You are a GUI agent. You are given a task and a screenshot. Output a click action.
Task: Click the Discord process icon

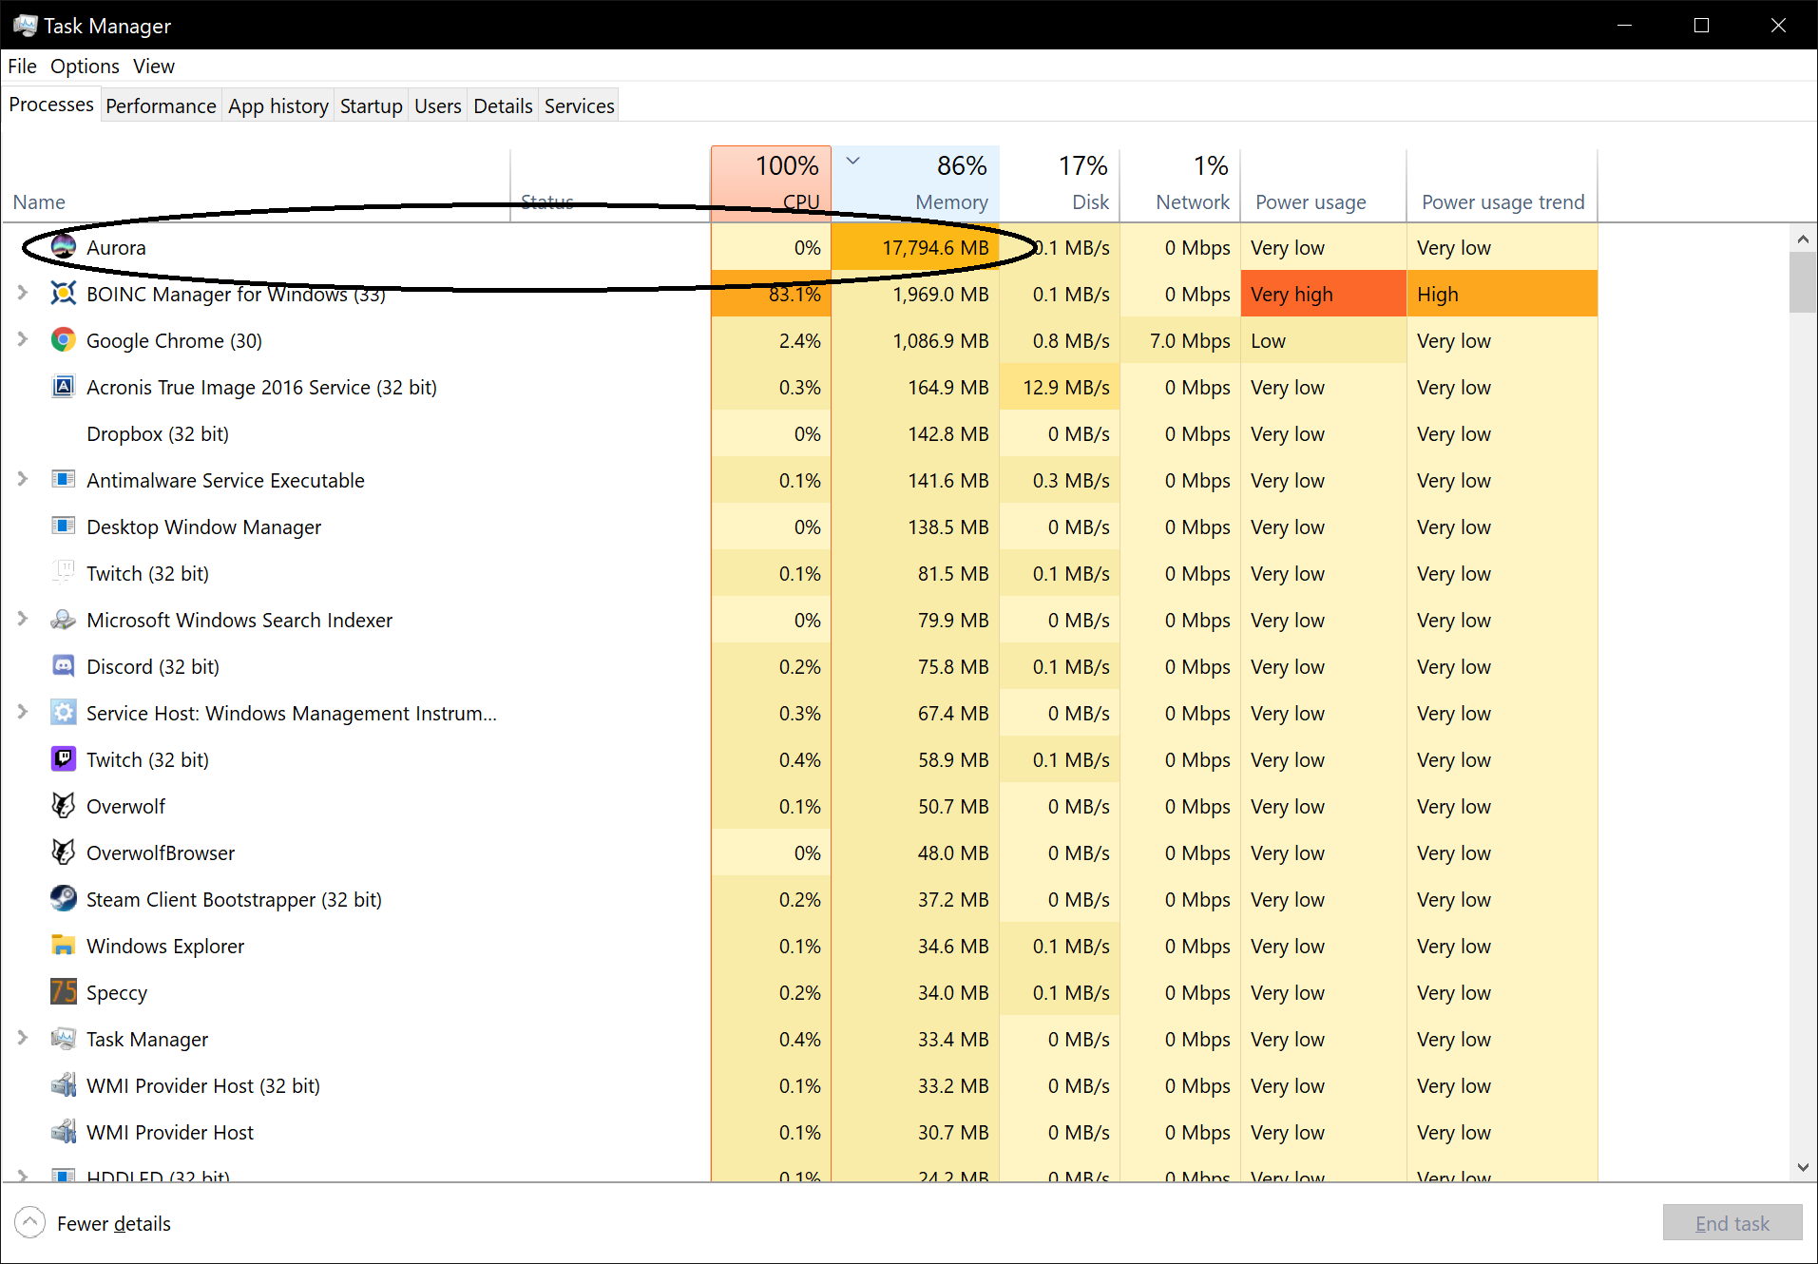(x=64, y=666)
